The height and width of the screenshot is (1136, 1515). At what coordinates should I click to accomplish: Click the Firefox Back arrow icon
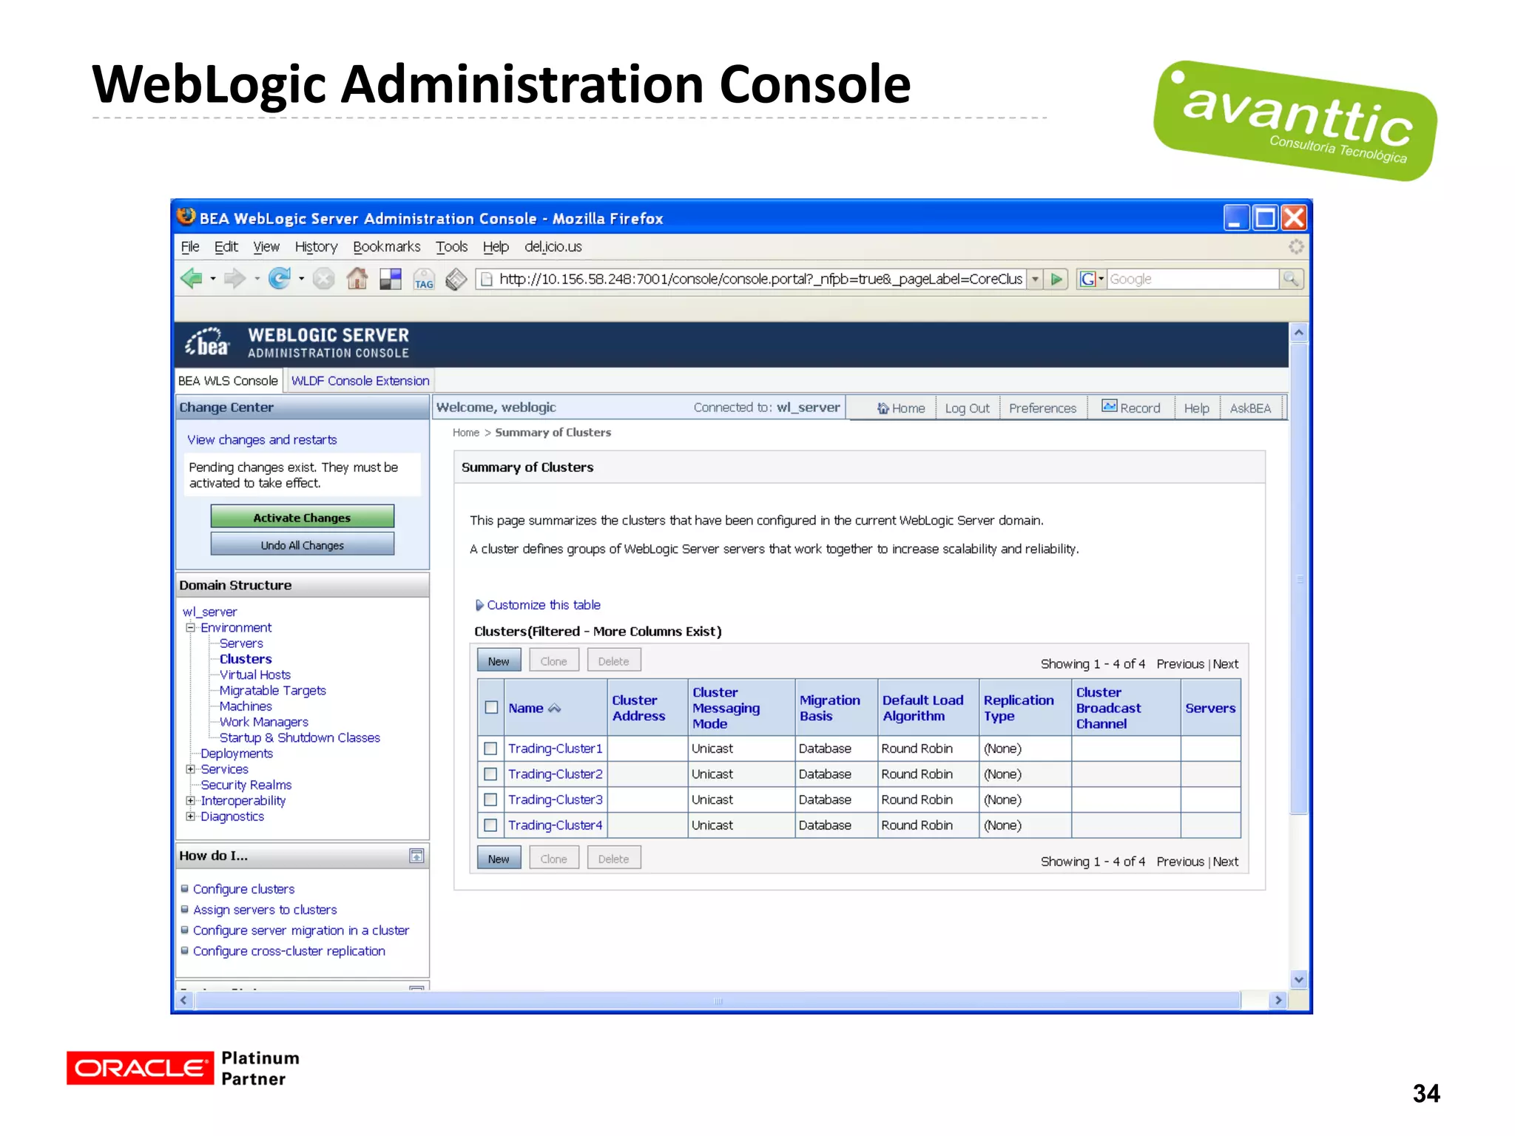click(x=191, y=279)
